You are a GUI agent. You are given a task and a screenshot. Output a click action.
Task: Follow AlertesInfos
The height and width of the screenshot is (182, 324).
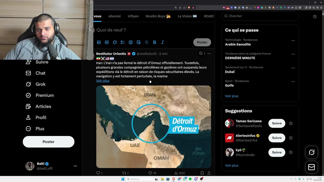click(x=277, y=138)
